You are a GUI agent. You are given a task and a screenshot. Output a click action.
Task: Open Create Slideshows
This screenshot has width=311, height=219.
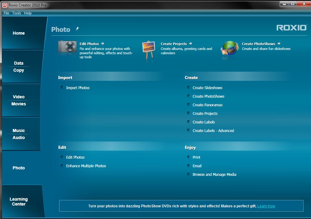pos(207,88)
